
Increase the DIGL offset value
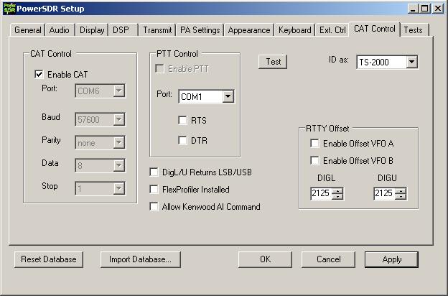tap(337, 190)
